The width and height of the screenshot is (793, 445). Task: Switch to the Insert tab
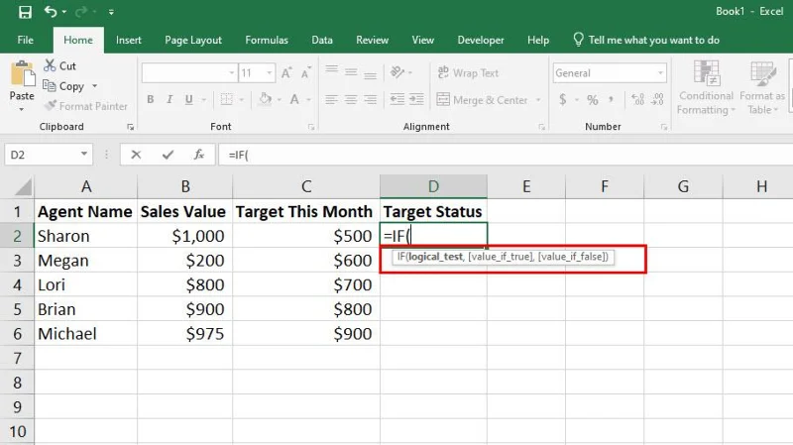tap(129, 40)
